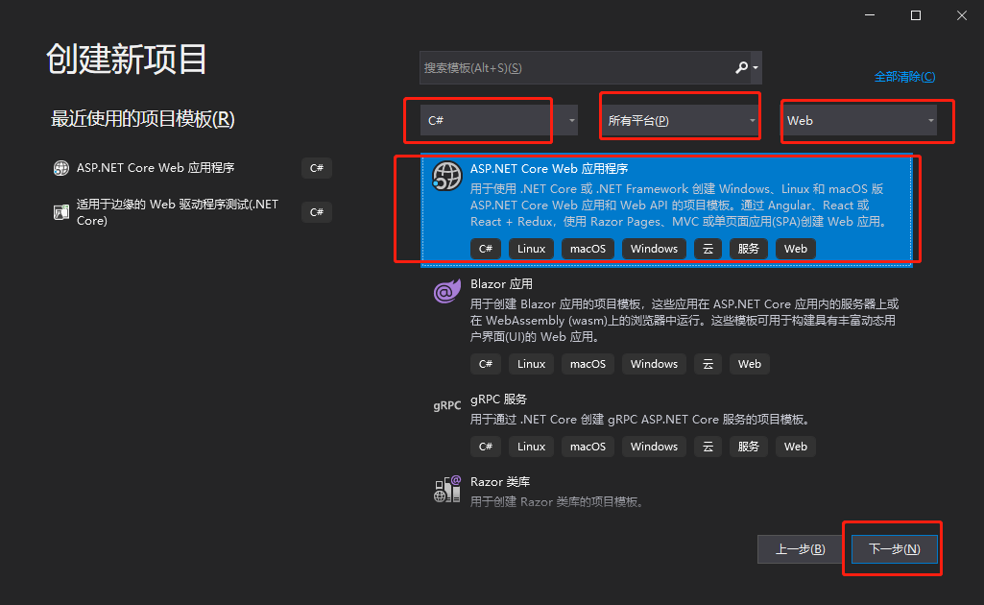This screenshot has height=605, width=984.
Task: Select the gRPC 服务 template icon
Action: [x=446, y=405]
